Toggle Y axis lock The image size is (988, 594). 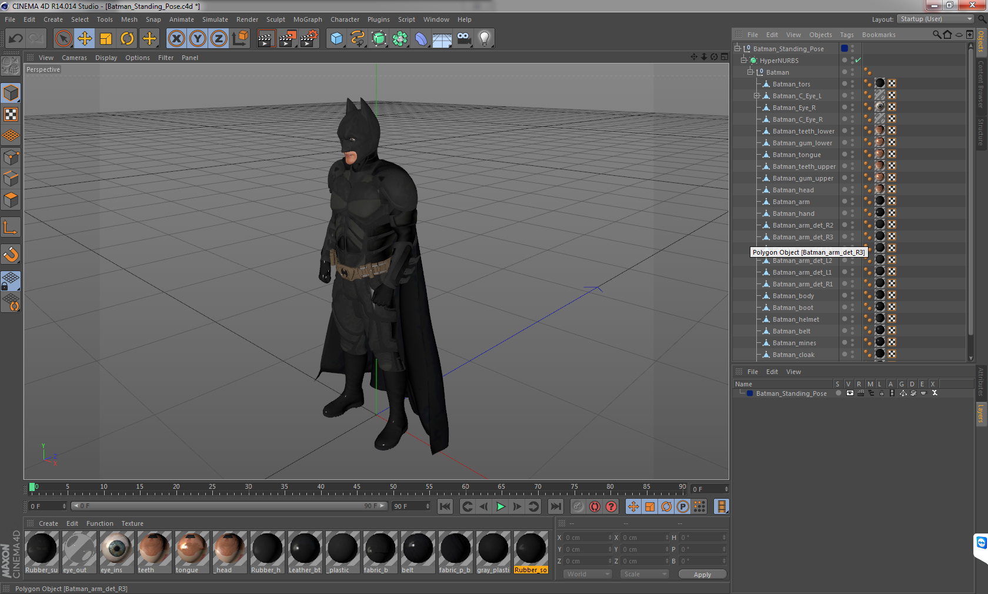(198, 39)
